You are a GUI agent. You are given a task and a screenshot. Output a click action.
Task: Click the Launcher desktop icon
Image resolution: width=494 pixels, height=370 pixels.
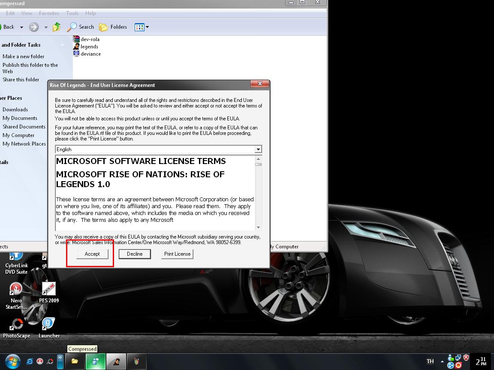click(x=49, y=328)
